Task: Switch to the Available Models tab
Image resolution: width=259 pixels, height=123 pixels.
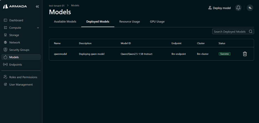Action: (x=65, y=22)
